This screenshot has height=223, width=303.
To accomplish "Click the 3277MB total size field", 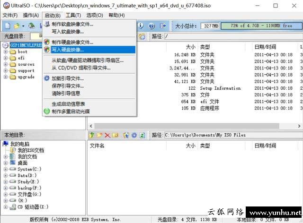I will pyautogui.click(x=210, y=26).
